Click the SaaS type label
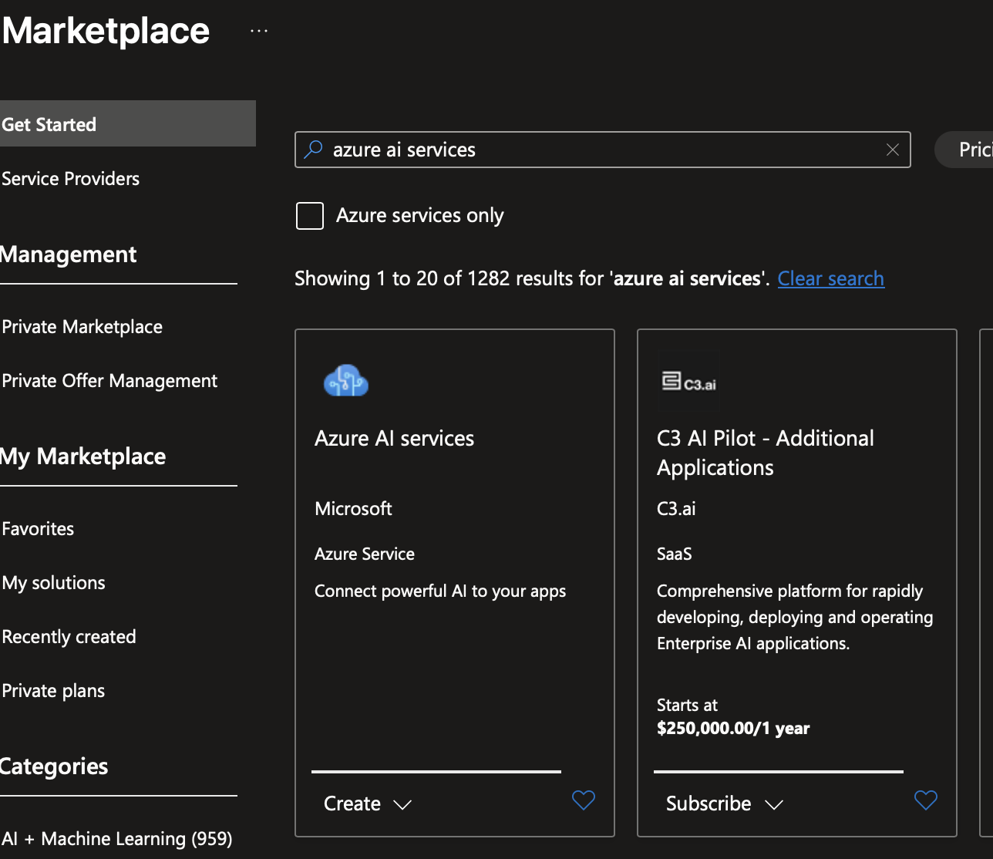993x859 pixels. (x=675, y=554)
